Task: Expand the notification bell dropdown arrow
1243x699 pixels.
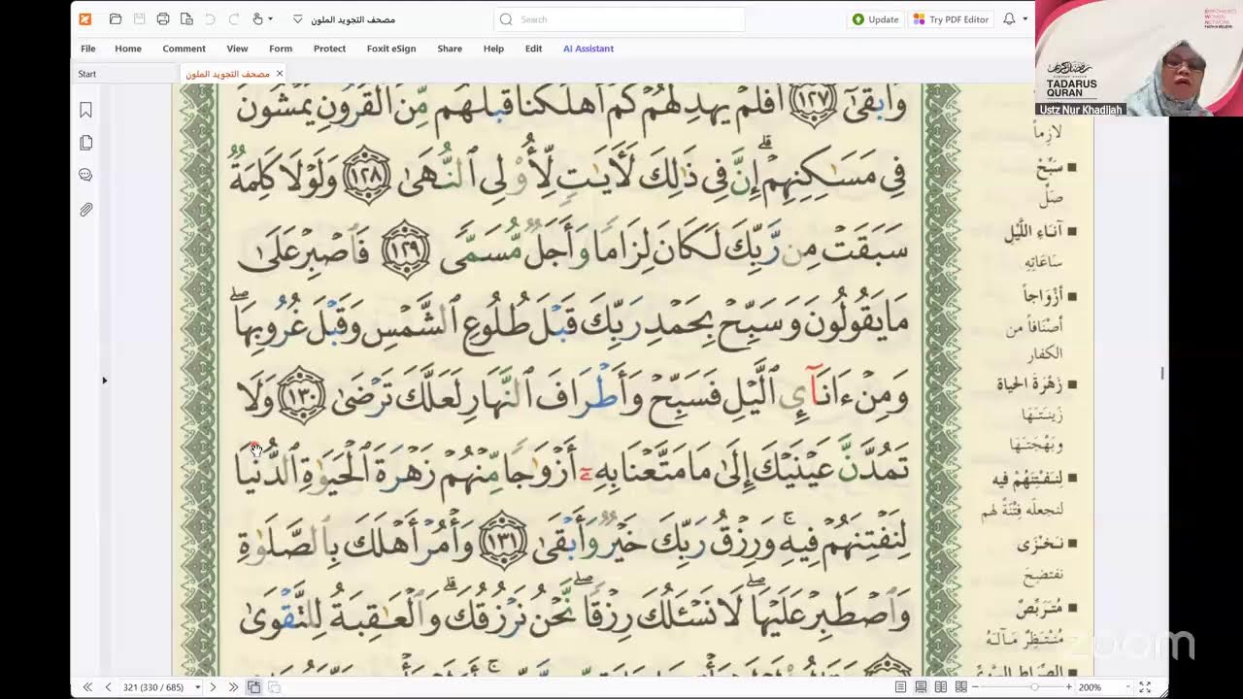Action: tap(1025, 18)
